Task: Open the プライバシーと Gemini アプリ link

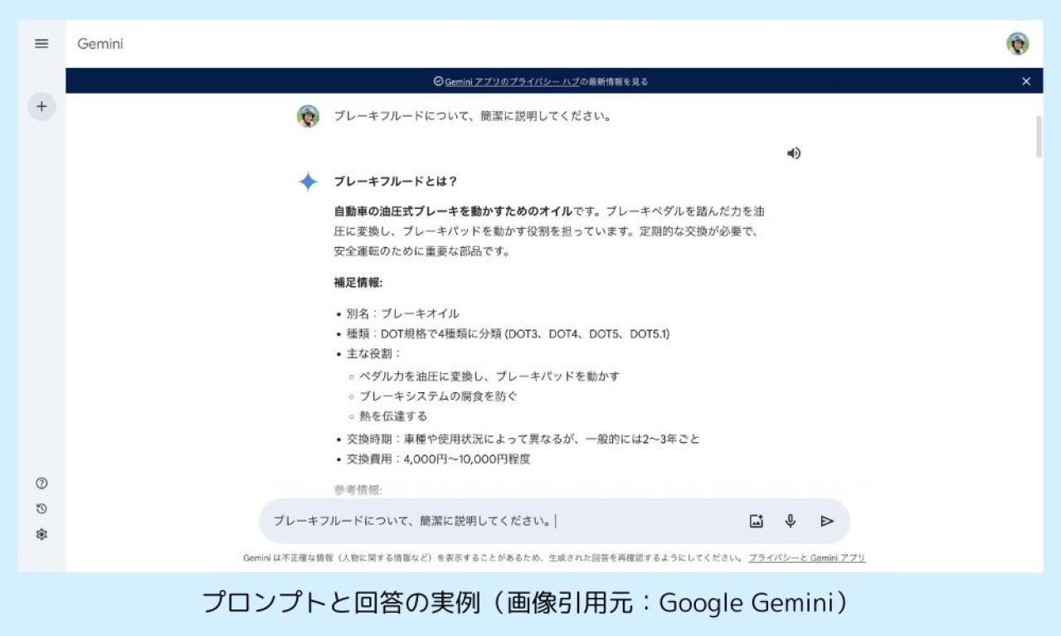Action: (806, 558)
